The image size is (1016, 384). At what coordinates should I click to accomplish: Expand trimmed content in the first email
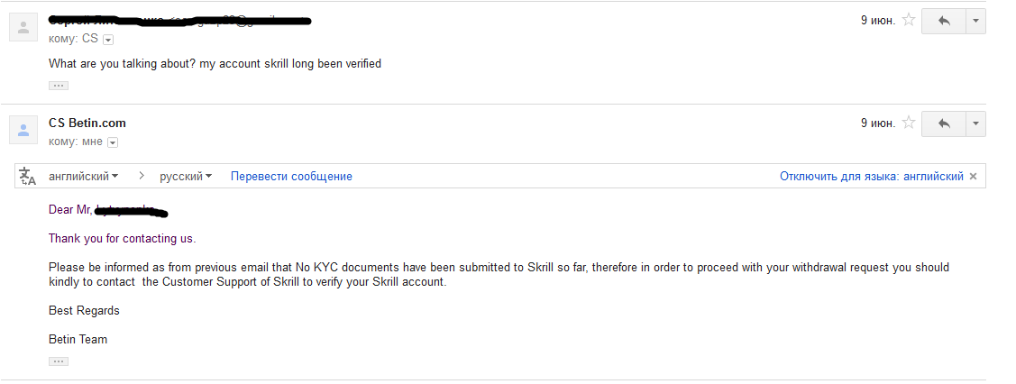(x=59, y=86)
